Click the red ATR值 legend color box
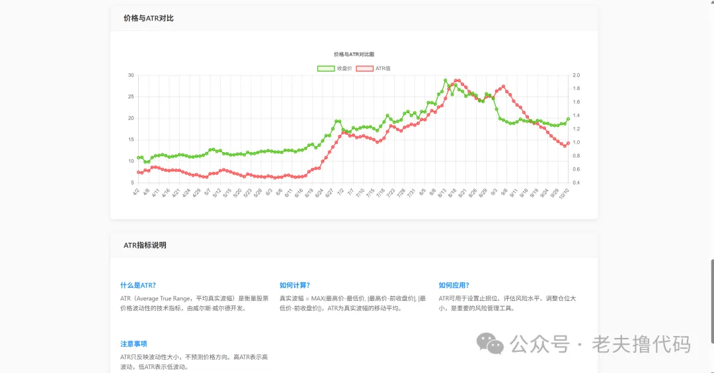714x373 pixels. [x=364, y=68]
